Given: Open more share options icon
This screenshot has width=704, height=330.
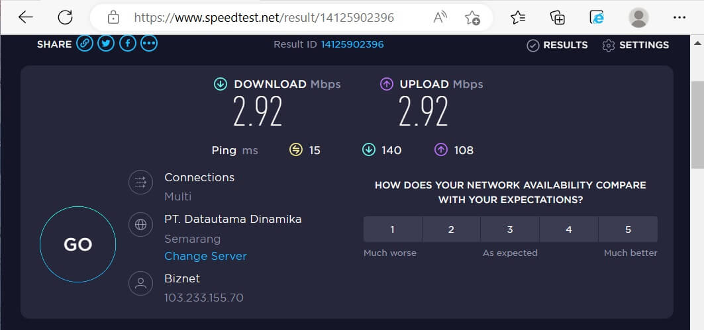Looking at the screenshot, I should pos(149,44).
